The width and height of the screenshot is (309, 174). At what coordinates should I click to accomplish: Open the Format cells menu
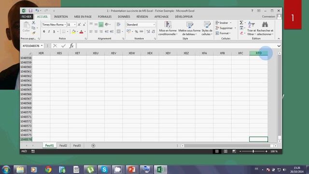(x=223, y=33)
